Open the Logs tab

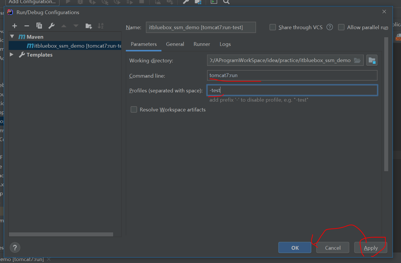[x=225, y=44]
